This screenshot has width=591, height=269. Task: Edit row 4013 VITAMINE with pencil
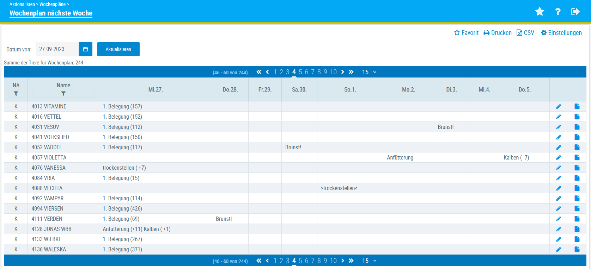[559, 107]
